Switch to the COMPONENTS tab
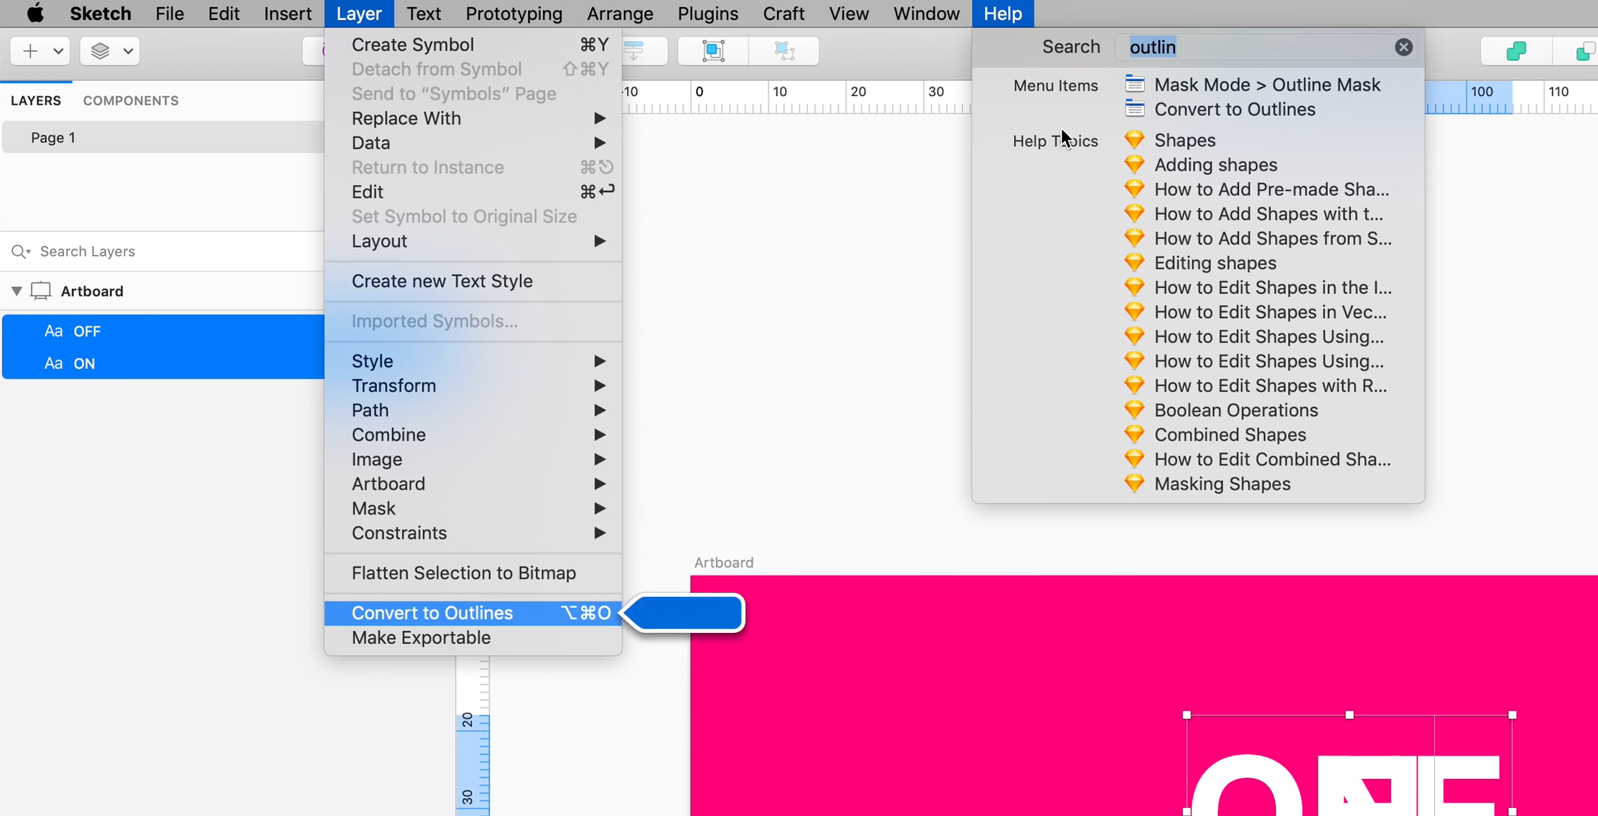 click(x=130, y=100)
